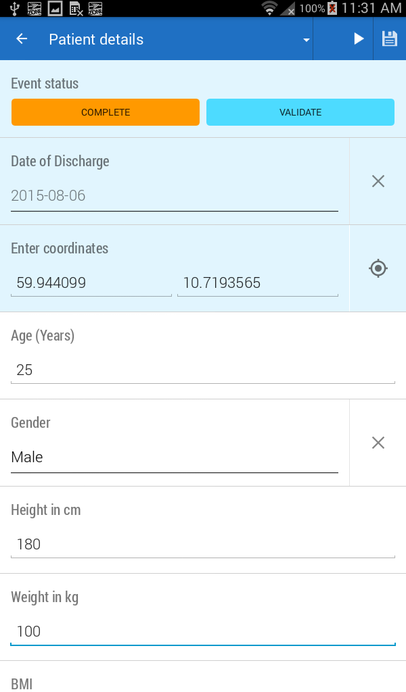406x692 pixels.
Task: Tap the Patient details title
Action: 96,39
